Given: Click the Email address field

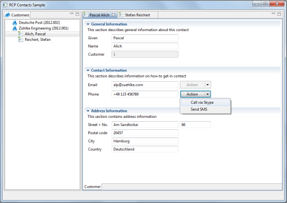Looking at the screenshot, I should [x=145, y=85].
